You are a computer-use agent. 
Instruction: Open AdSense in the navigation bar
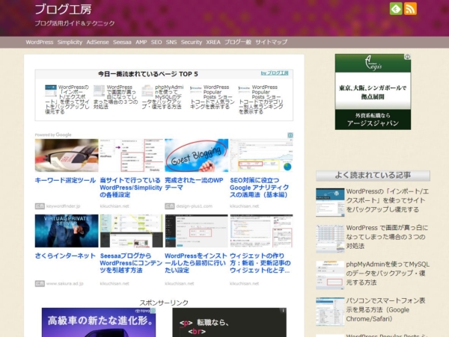(x=97, y=43)
